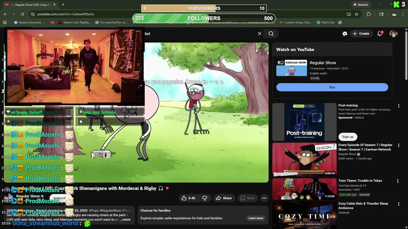The width and height of the screenshot is (408, 229).
Task: Save the video to a playlist
Action: pos(247,198)
